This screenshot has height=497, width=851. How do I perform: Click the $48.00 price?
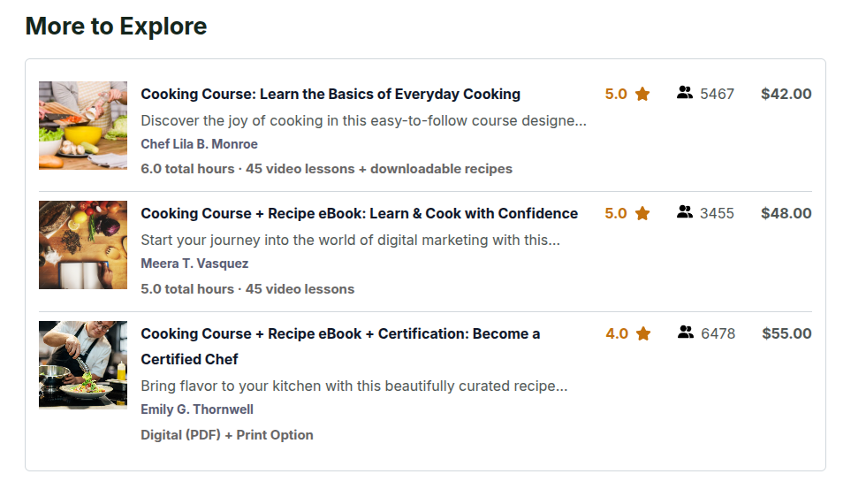click(x=786, y=214)
